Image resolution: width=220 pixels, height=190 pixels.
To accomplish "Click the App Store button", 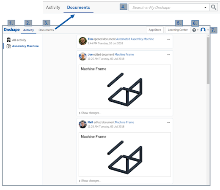I will pos(155,30).
